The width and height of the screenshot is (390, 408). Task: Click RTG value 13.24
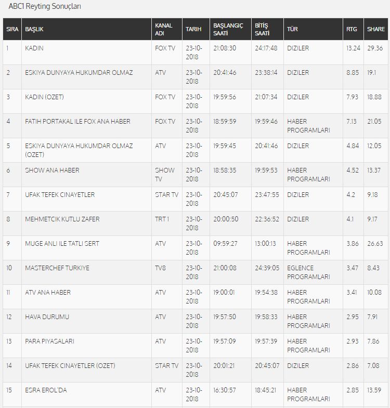point(353,48)
